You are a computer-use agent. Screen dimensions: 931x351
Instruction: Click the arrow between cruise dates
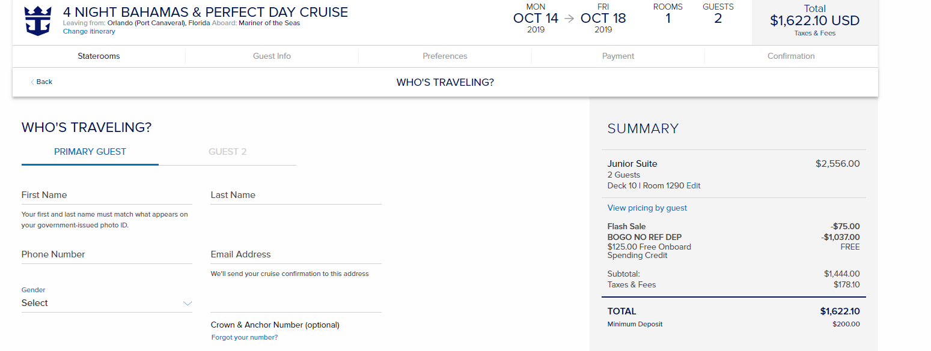[569, 19]
